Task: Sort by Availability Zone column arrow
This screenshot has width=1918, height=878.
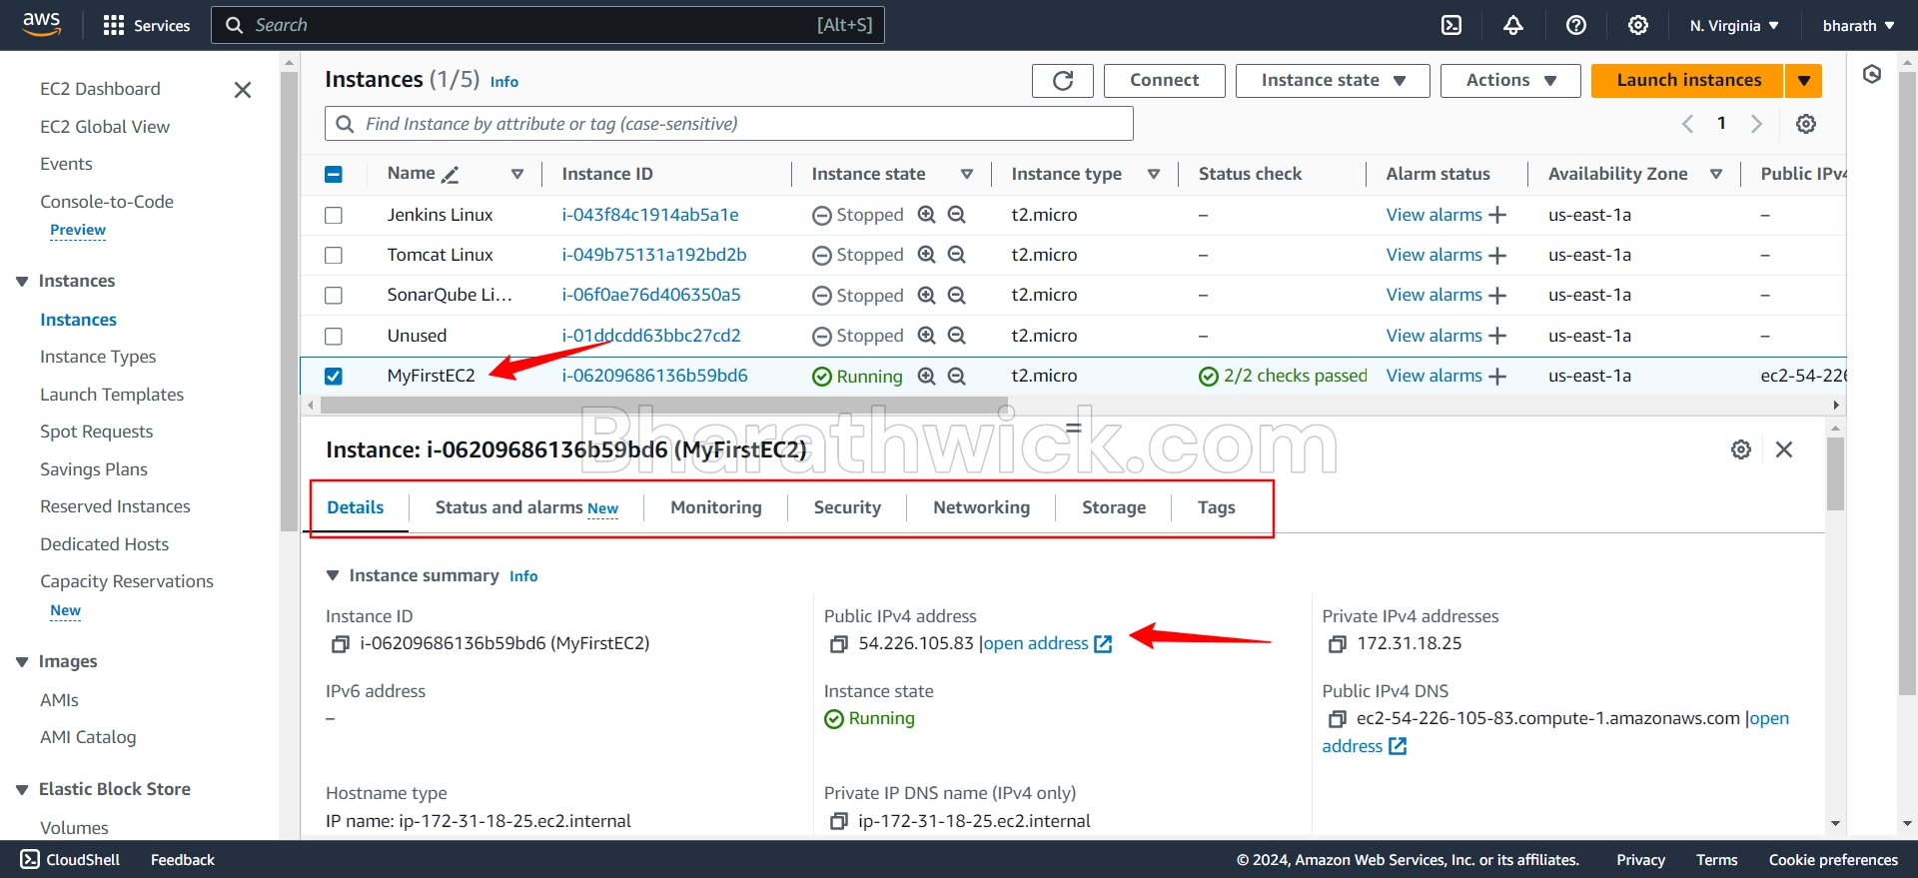Action: click(x=1716, y=174)
